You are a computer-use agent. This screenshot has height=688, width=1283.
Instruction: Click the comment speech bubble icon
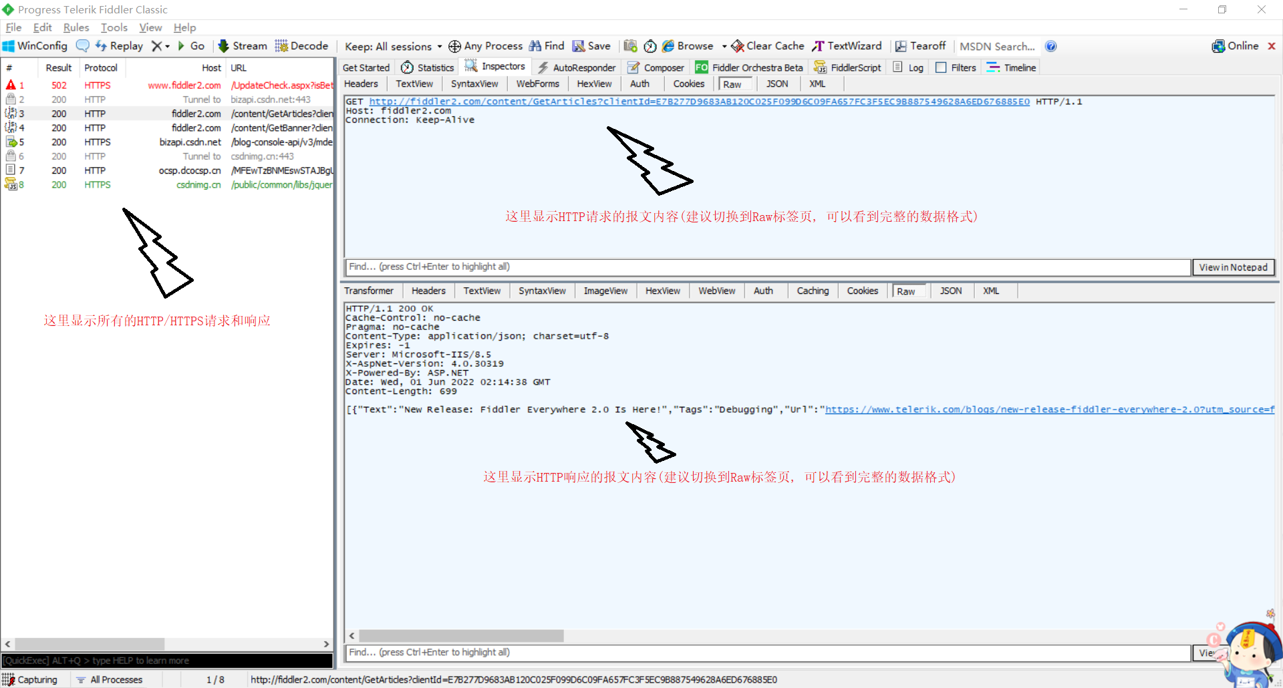pos(82,46)
